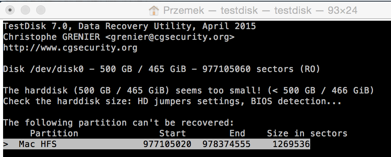Image resolution: width=391 pixels, height=157 pixels.
Task: Click the home folder icon in title bar
Action: coord(154,10)
